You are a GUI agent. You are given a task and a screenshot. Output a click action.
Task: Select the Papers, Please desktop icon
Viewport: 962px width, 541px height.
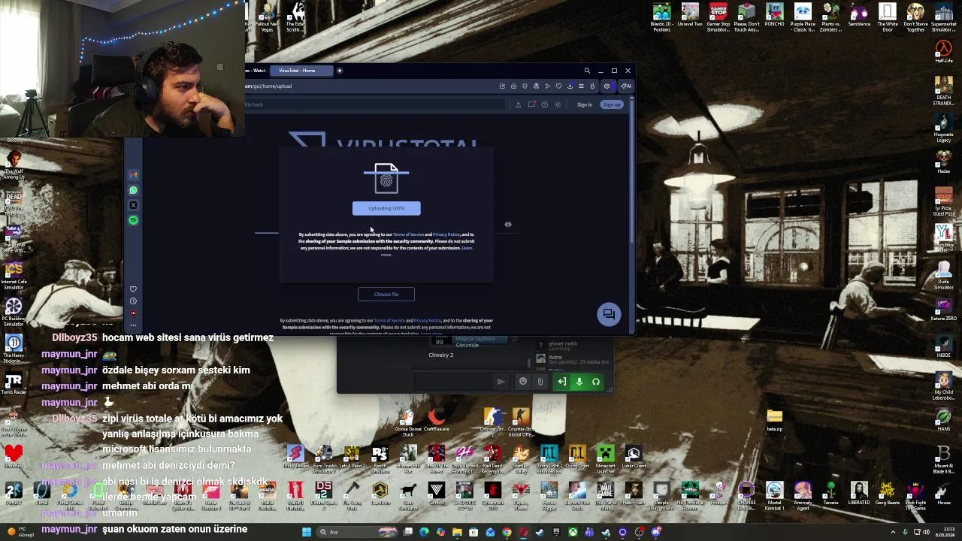[x=521, y=496]
